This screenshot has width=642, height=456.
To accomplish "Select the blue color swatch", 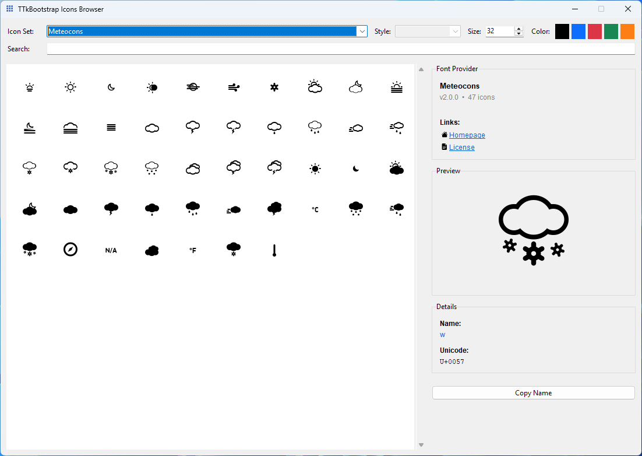I will click(578, 31).
